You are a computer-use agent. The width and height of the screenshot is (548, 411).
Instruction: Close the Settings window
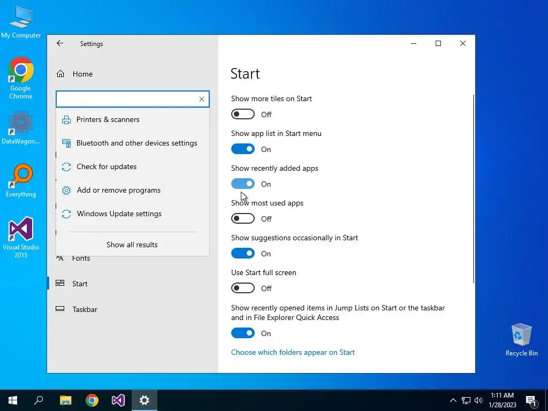pyautogui.click(x=463, y=43)
